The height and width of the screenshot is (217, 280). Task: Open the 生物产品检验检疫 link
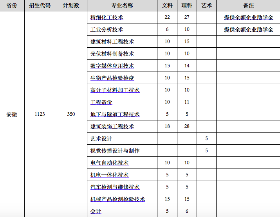[x=112, y=78]
